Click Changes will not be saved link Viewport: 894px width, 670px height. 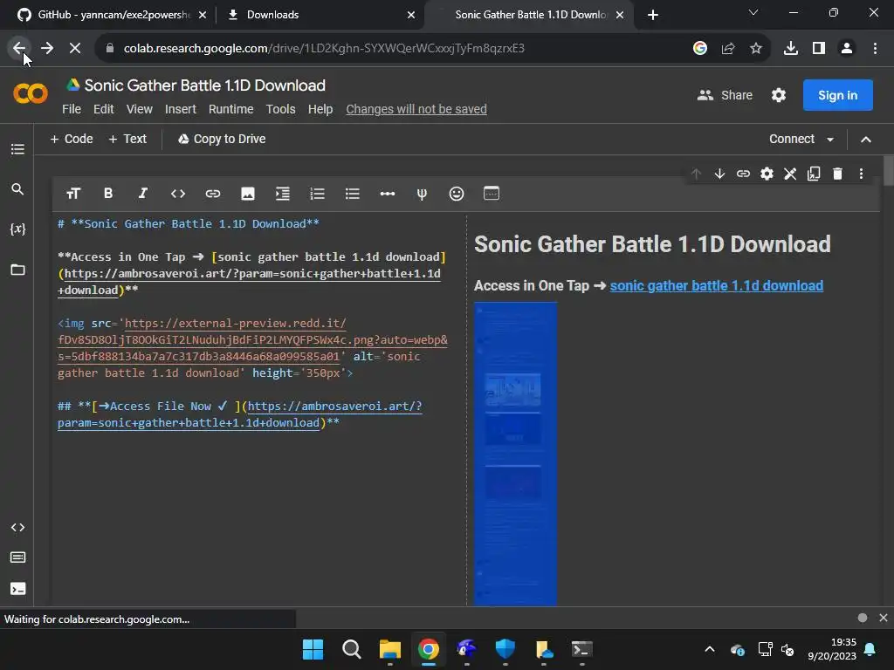[416, 109]
